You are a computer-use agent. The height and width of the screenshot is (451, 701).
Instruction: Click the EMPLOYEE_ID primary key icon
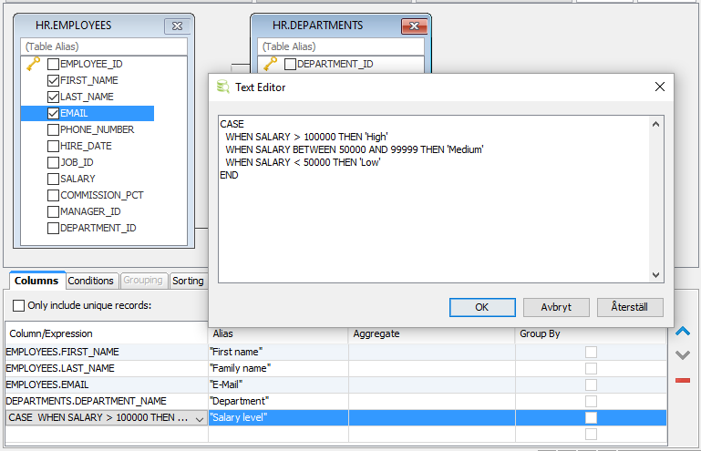33,64
